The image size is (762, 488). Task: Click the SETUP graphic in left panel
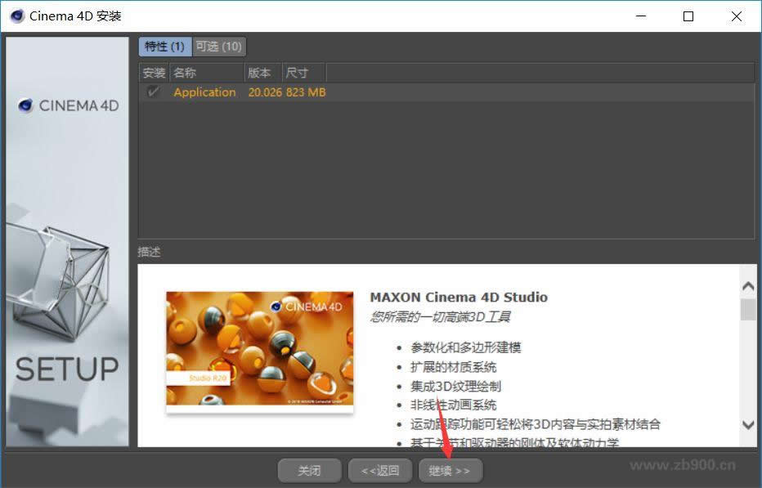pos(67,369)
